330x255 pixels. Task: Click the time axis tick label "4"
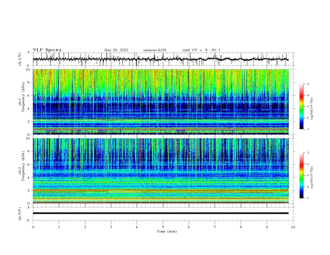[137, 227]
